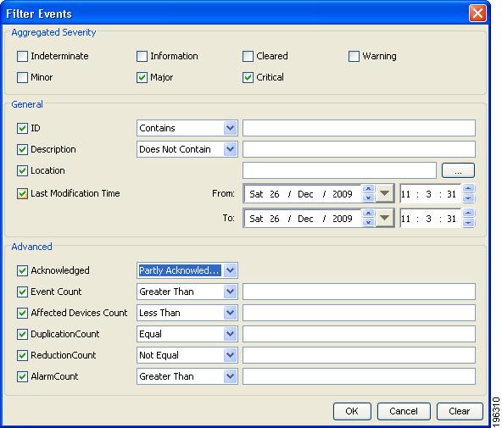Decrease the To time with down spinner
This screenshot has height=428, width=502.
coord(468,222)
